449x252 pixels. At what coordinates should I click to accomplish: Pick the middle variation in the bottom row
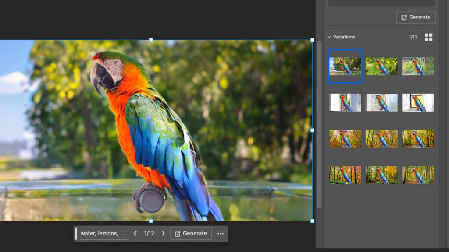pyautogui.click(x=381, y=175)
